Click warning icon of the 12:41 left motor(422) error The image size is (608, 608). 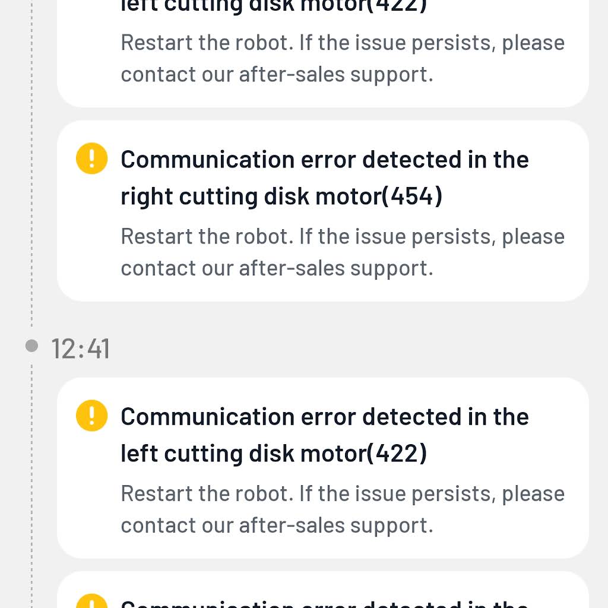[x=91, y=415]
